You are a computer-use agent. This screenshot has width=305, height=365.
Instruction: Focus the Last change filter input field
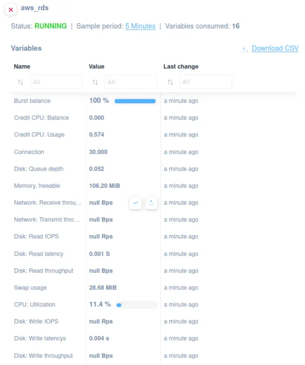206,82
